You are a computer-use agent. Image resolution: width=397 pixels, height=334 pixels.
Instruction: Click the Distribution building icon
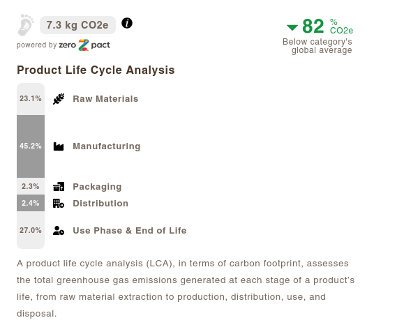59,204
